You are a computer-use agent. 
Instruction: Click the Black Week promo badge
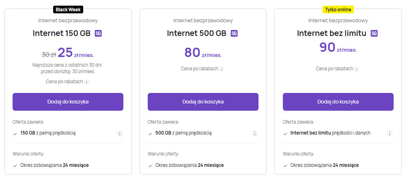(x=68, y=9)
